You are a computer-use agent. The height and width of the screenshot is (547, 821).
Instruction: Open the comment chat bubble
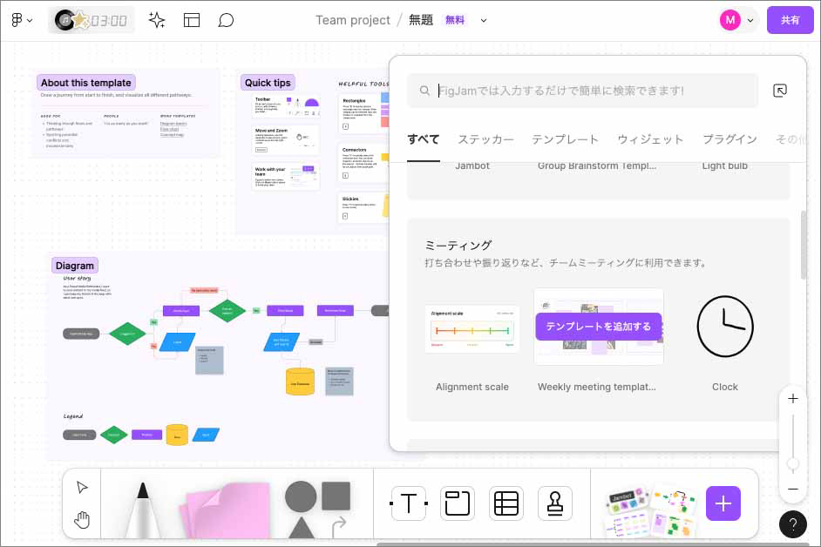pos(226,19)
